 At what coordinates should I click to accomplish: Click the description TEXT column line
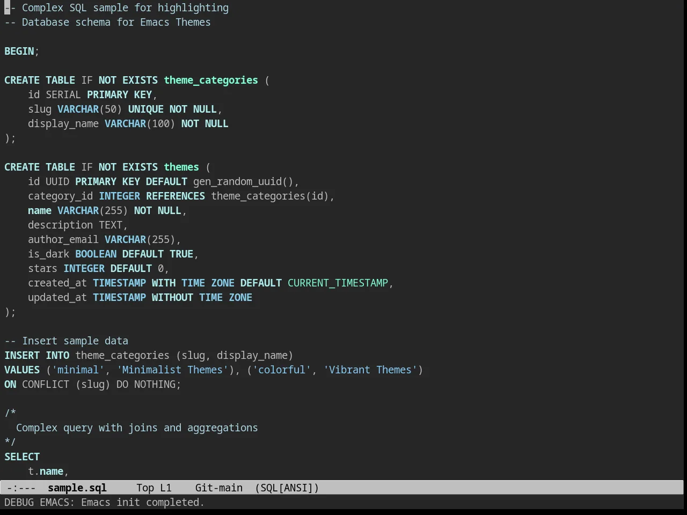click(x=78, y=225)
